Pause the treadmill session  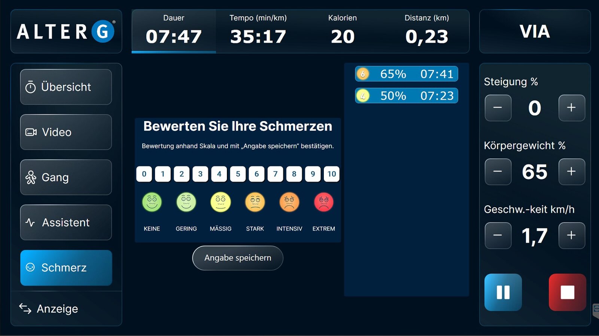[x=503, y=292]
